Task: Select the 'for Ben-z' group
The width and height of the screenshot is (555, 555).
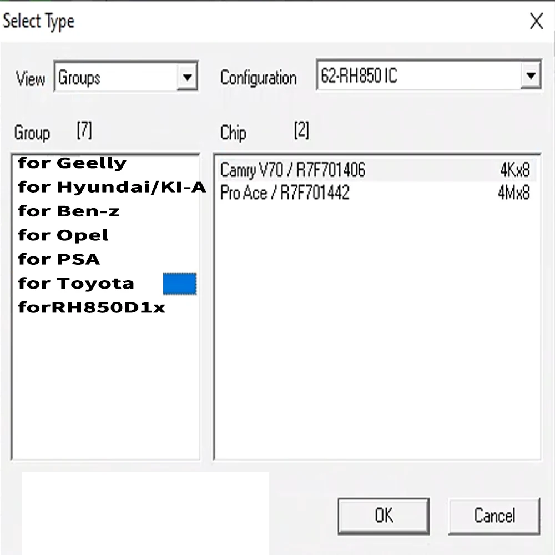Action: click(x=69, y=211)
